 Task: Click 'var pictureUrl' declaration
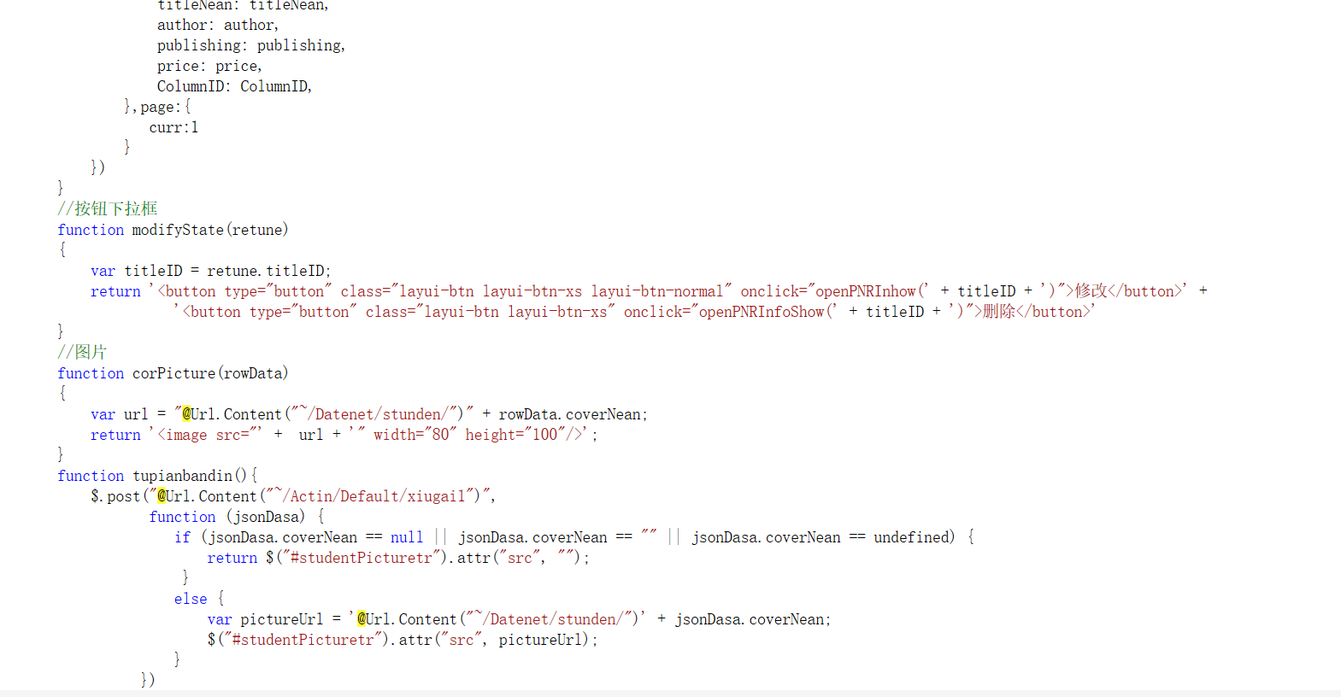click(266, 619)
